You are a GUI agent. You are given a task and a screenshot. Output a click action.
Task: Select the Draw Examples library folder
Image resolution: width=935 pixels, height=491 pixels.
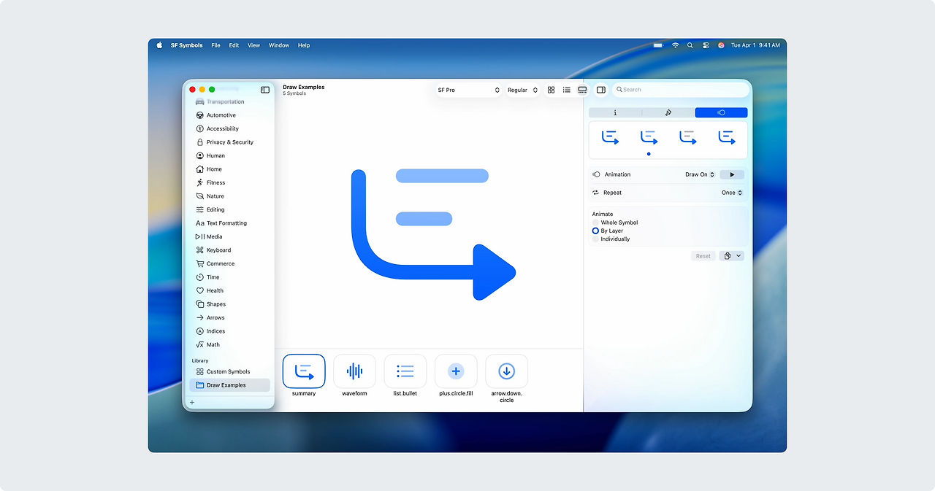click(x=229, y=385)
